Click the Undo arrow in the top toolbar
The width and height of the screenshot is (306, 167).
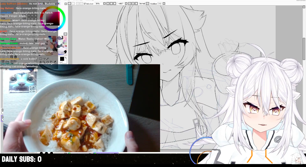[69, 4]
